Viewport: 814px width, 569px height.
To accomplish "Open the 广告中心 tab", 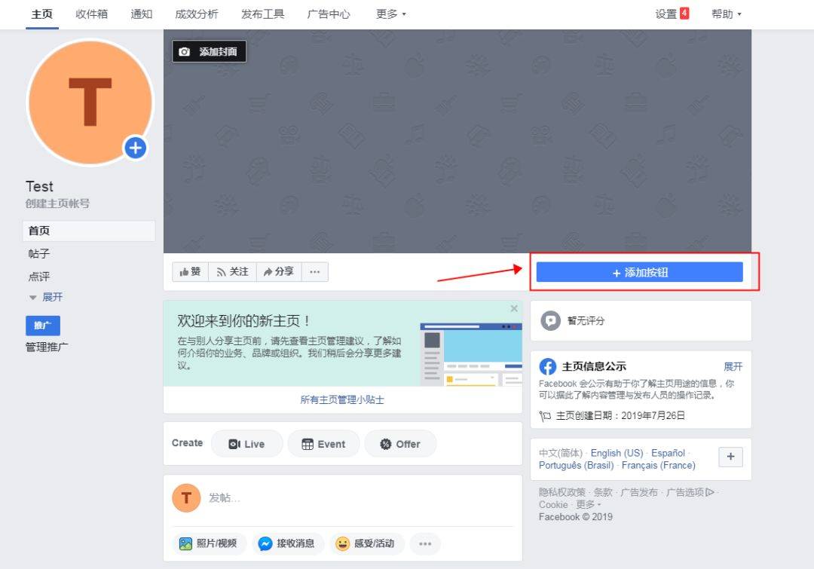I will (x=329, y=14).
